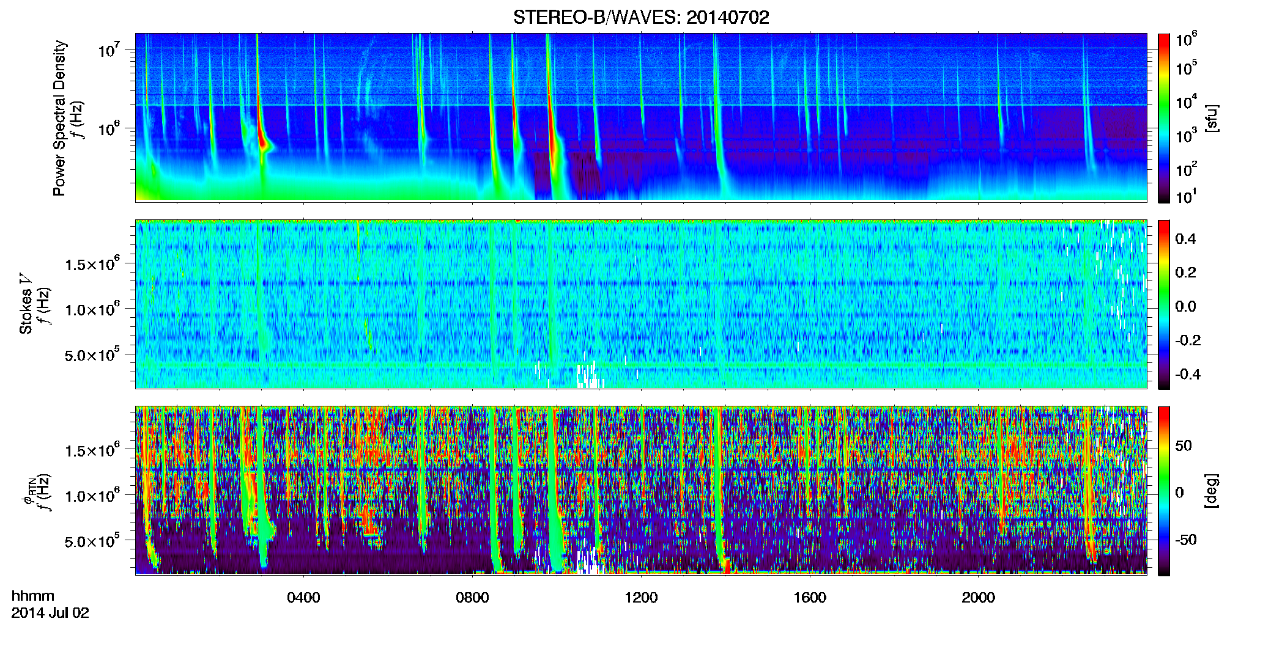This screenshot has width=1282, height=660.
Task: Click the Power Spectral Density axis label
Action: point(59,118)
